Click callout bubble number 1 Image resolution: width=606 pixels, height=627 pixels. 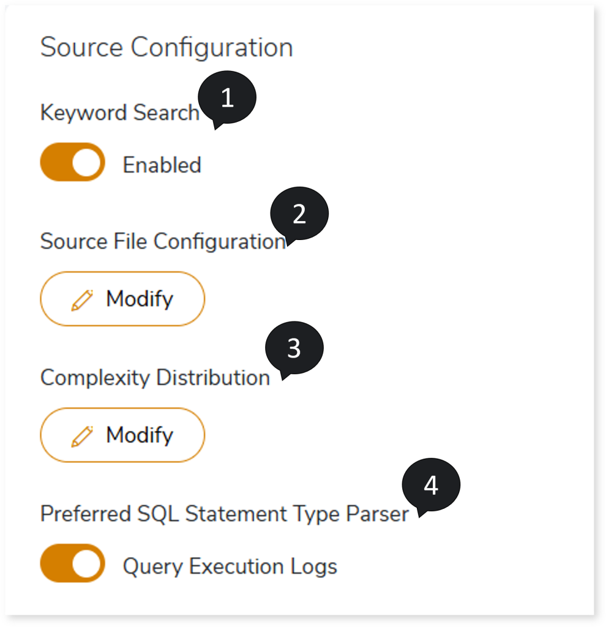tap(227, 98)
